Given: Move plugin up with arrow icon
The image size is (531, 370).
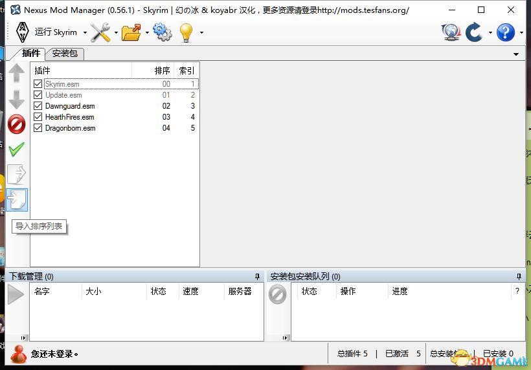Looking at the screenshot, I should coord(17,74).
